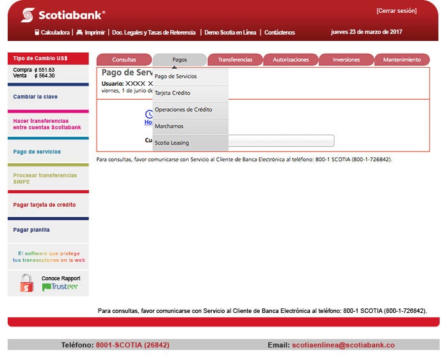Click the green Trusteer logo

[x=60, y=287]
